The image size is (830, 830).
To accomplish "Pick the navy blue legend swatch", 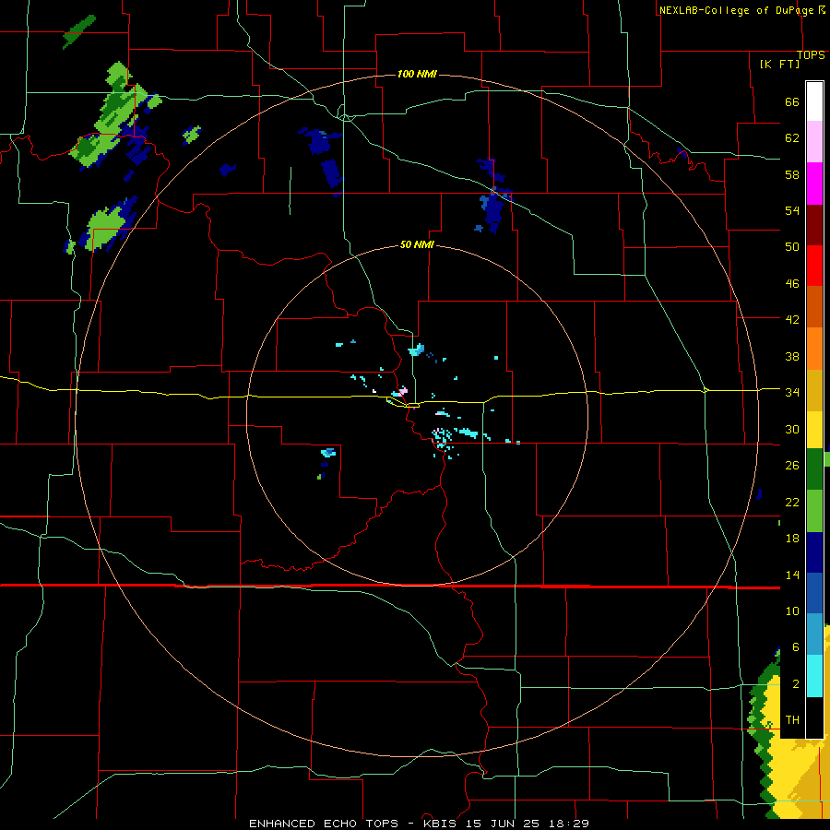I will tap(814, 552).
